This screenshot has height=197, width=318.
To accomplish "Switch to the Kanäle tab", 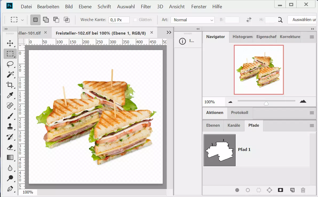I will point(234,125).
